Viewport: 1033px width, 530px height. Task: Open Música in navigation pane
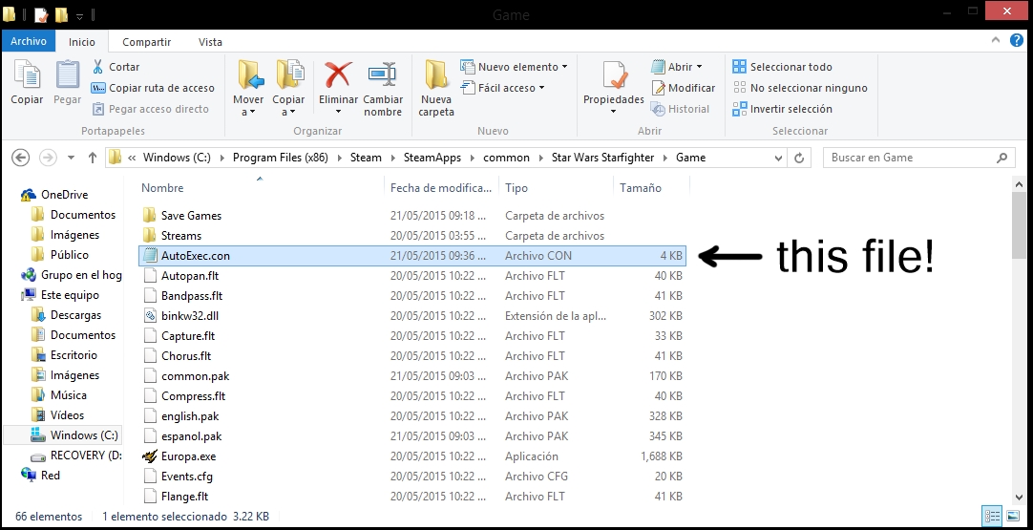pyautogui.click(x=69, y=394)
